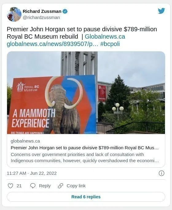
Task: Click the globalnews.ca card domain label
Action: (x=25, y=141)
